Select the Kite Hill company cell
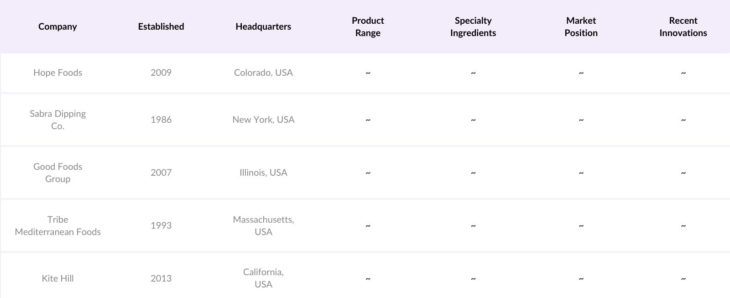Screen dimensions: 730x298 [x=58, y=278]
